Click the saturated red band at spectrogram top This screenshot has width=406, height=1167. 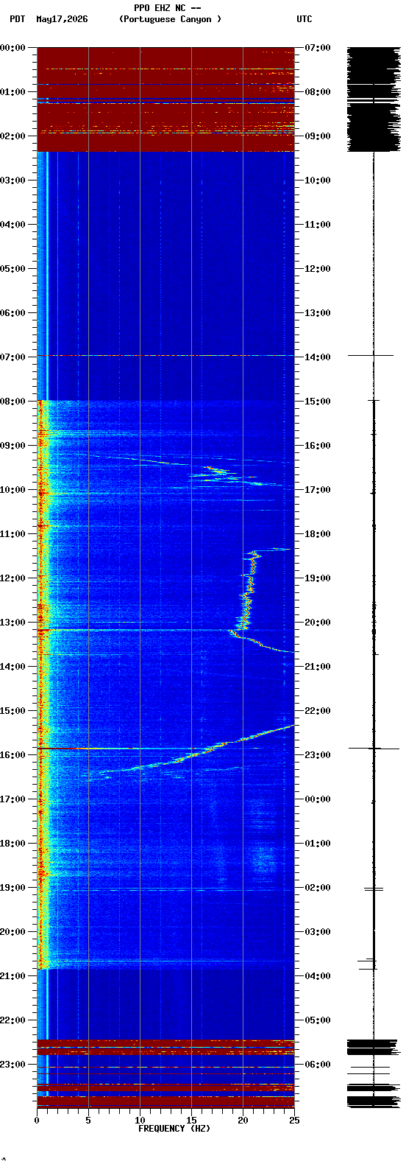click(165, 99)
